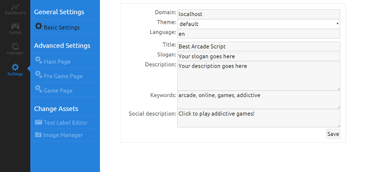The width and height of the screenshot is (366, 172).
Task: Click the Language input field
Action: coord(258,34)
